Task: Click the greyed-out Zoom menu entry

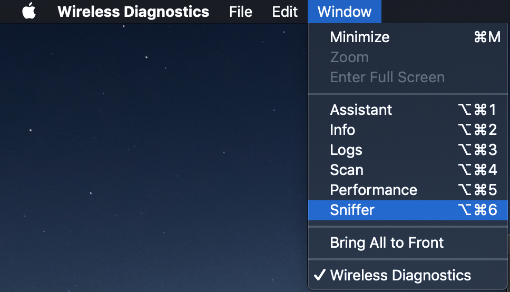Action: 349,57
